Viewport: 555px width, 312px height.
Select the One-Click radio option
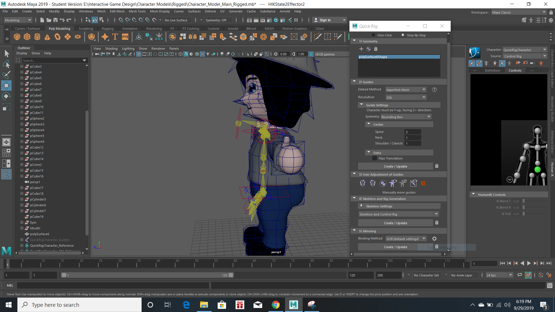pos(373,35)
